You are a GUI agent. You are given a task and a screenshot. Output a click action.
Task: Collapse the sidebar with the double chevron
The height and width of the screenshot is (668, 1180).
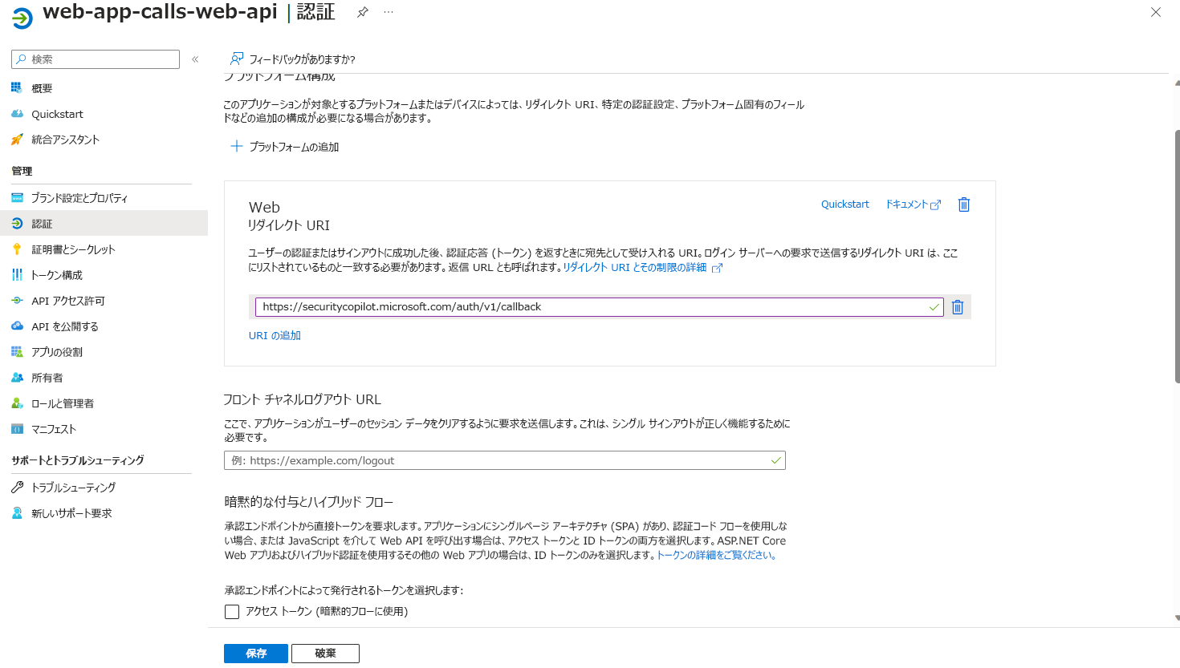[194, 59]
